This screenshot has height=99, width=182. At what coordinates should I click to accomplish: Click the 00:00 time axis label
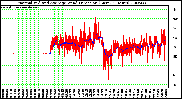pos(3,93)
